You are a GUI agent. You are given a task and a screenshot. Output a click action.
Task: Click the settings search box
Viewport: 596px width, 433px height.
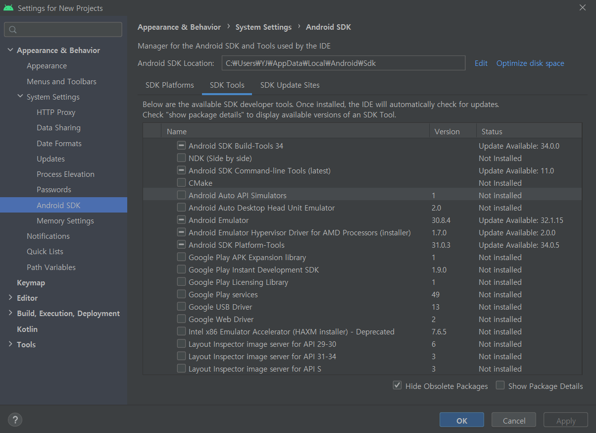click(63, 30)
